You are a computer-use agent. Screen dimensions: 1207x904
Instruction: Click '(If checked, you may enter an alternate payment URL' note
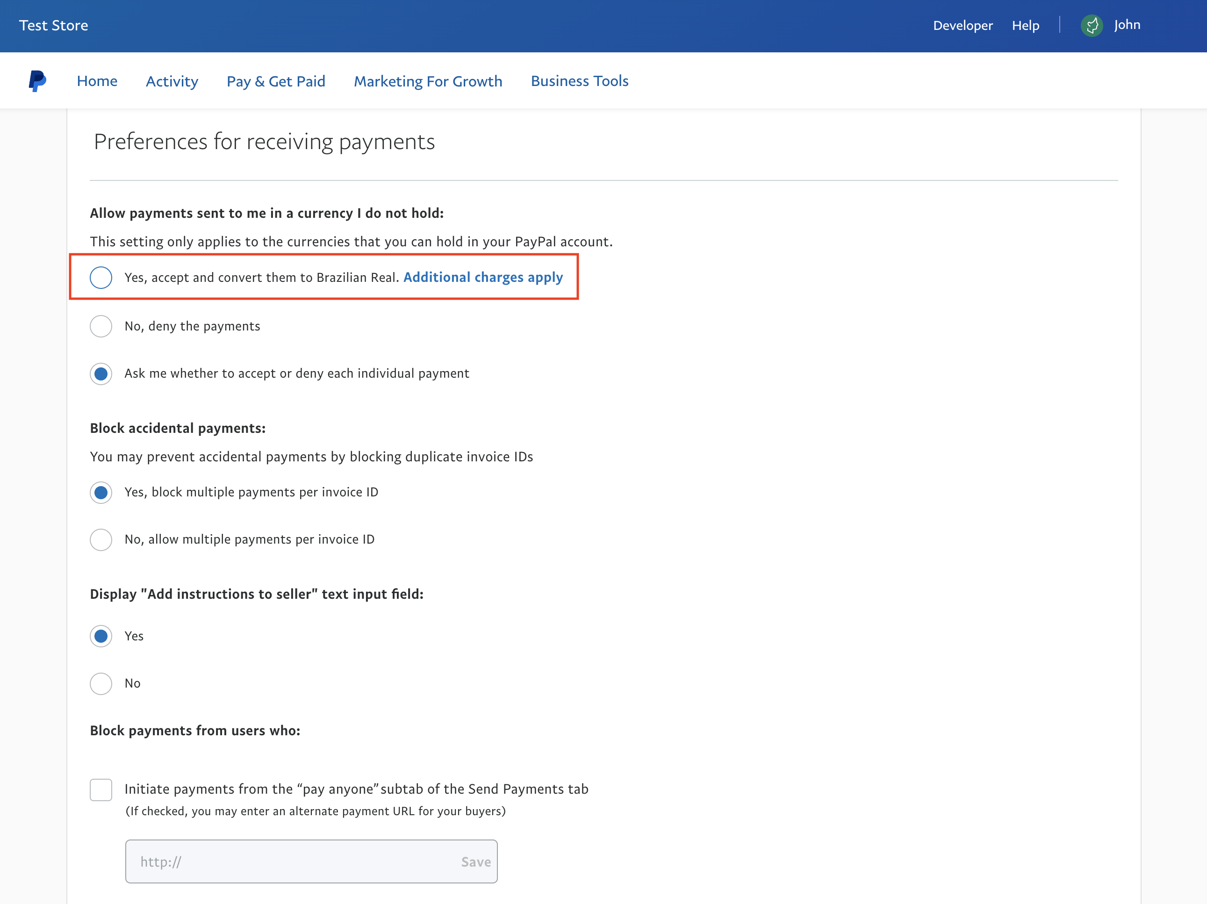[x=316, y=811]
